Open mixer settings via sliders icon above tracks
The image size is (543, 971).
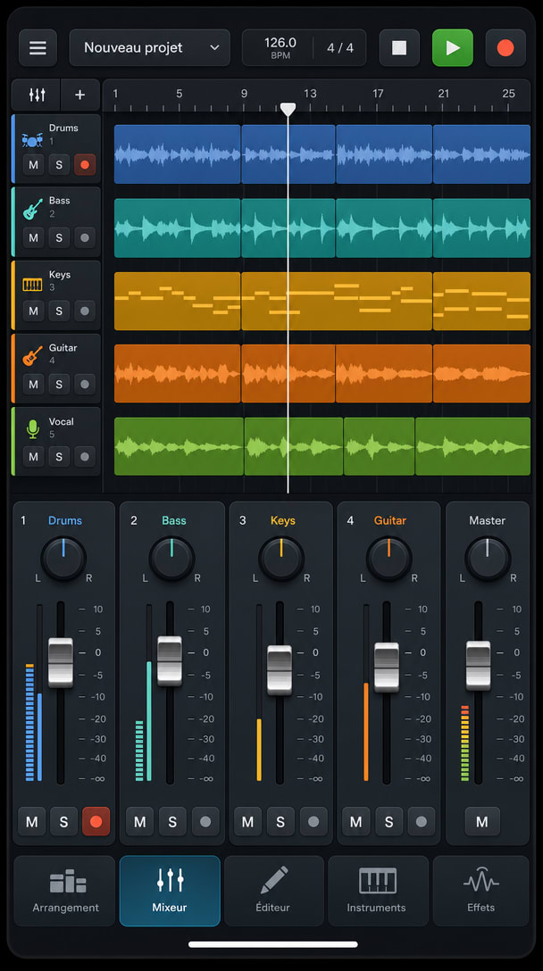(37, 95)
